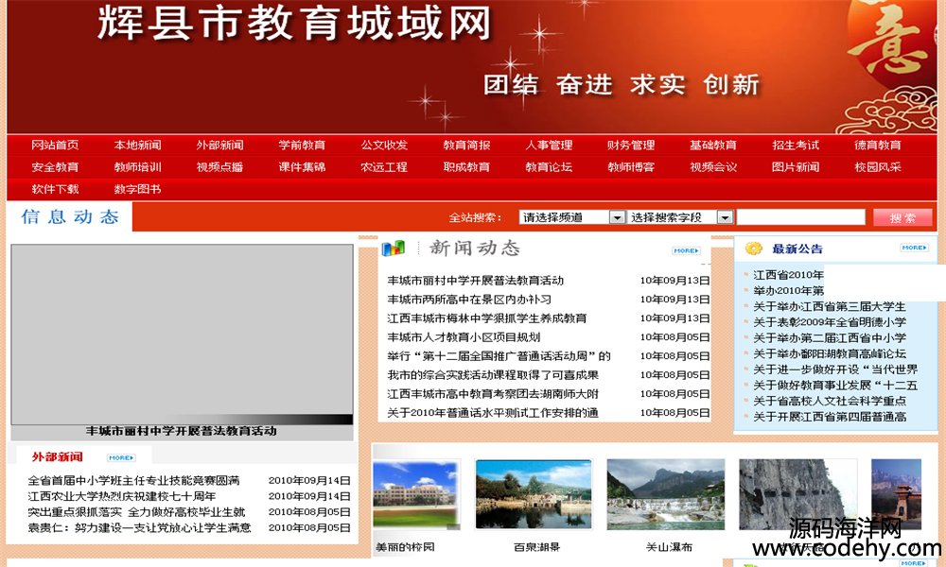
Task: Open 招生考试 menu item
Action: [796, 146]
